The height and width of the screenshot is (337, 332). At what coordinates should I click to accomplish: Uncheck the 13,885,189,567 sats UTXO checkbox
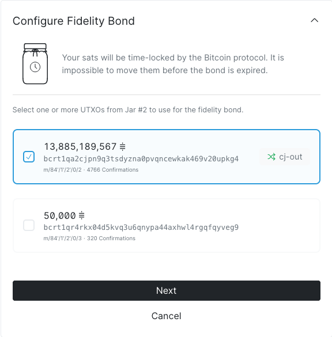[29, 157]
